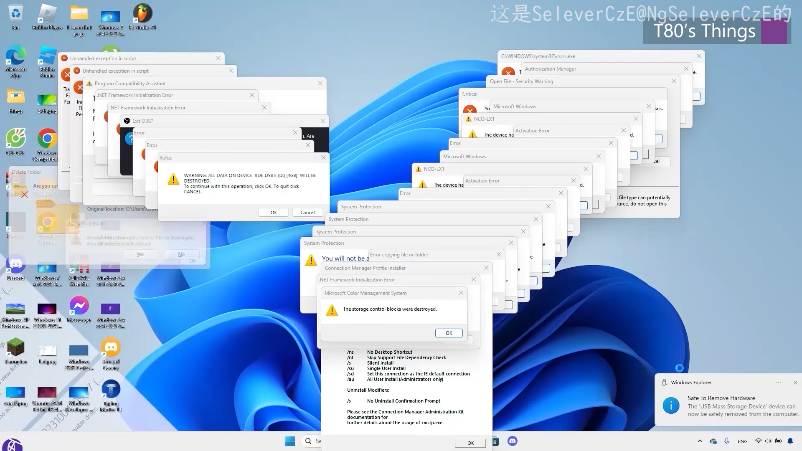Viewport: 802px width, 451px height.
Task: Click the yellow warning icon in Rufus dialog
Action: pos(173,179)
